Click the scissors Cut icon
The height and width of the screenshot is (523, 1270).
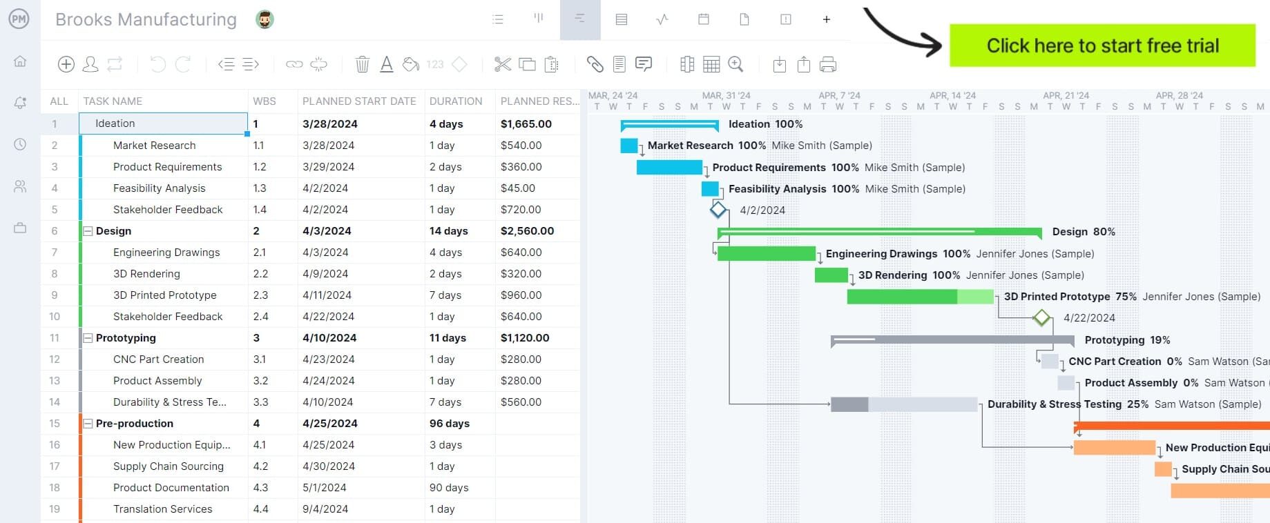click(503, 64)
